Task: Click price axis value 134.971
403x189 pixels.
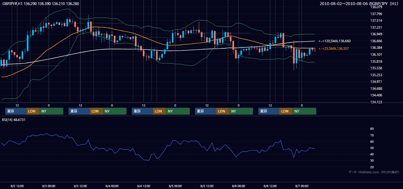Action: pos(377,82)
